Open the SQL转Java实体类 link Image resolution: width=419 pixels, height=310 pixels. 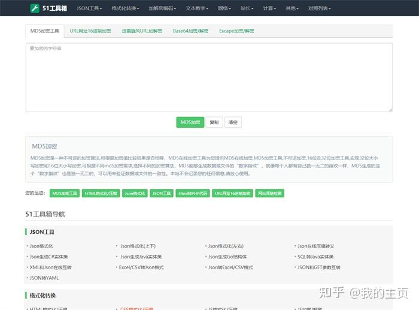point(315,257)
